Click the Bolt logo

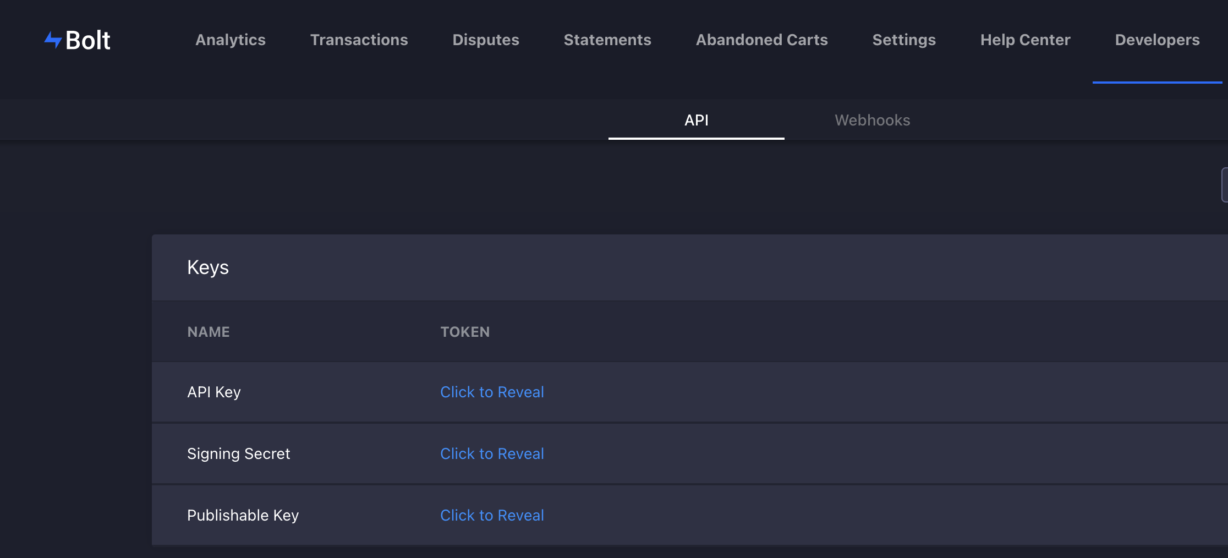[77, 40]
